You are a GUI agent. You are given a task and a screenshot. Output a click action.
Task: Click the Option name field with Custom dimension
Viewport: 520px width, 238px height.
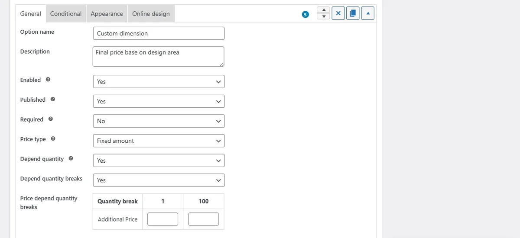pyautogui.click(x=159, y=33)
